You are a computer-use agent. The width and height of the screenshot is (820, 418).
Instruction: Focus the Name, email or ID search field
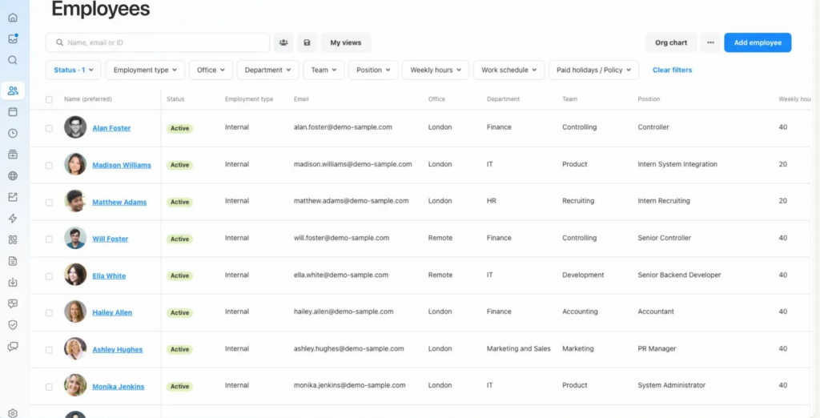coord(158,42)
